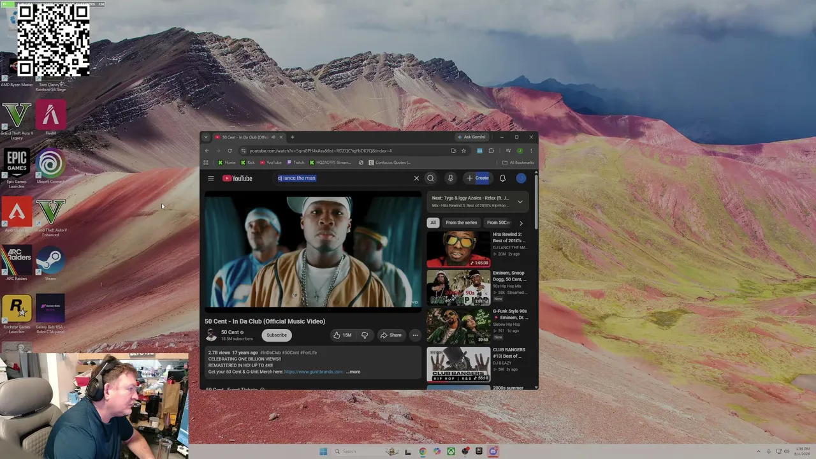Open Grand Theft Auto V Legacy shortcut
Viewport: 816px width, 459px height.
(17, 120)
